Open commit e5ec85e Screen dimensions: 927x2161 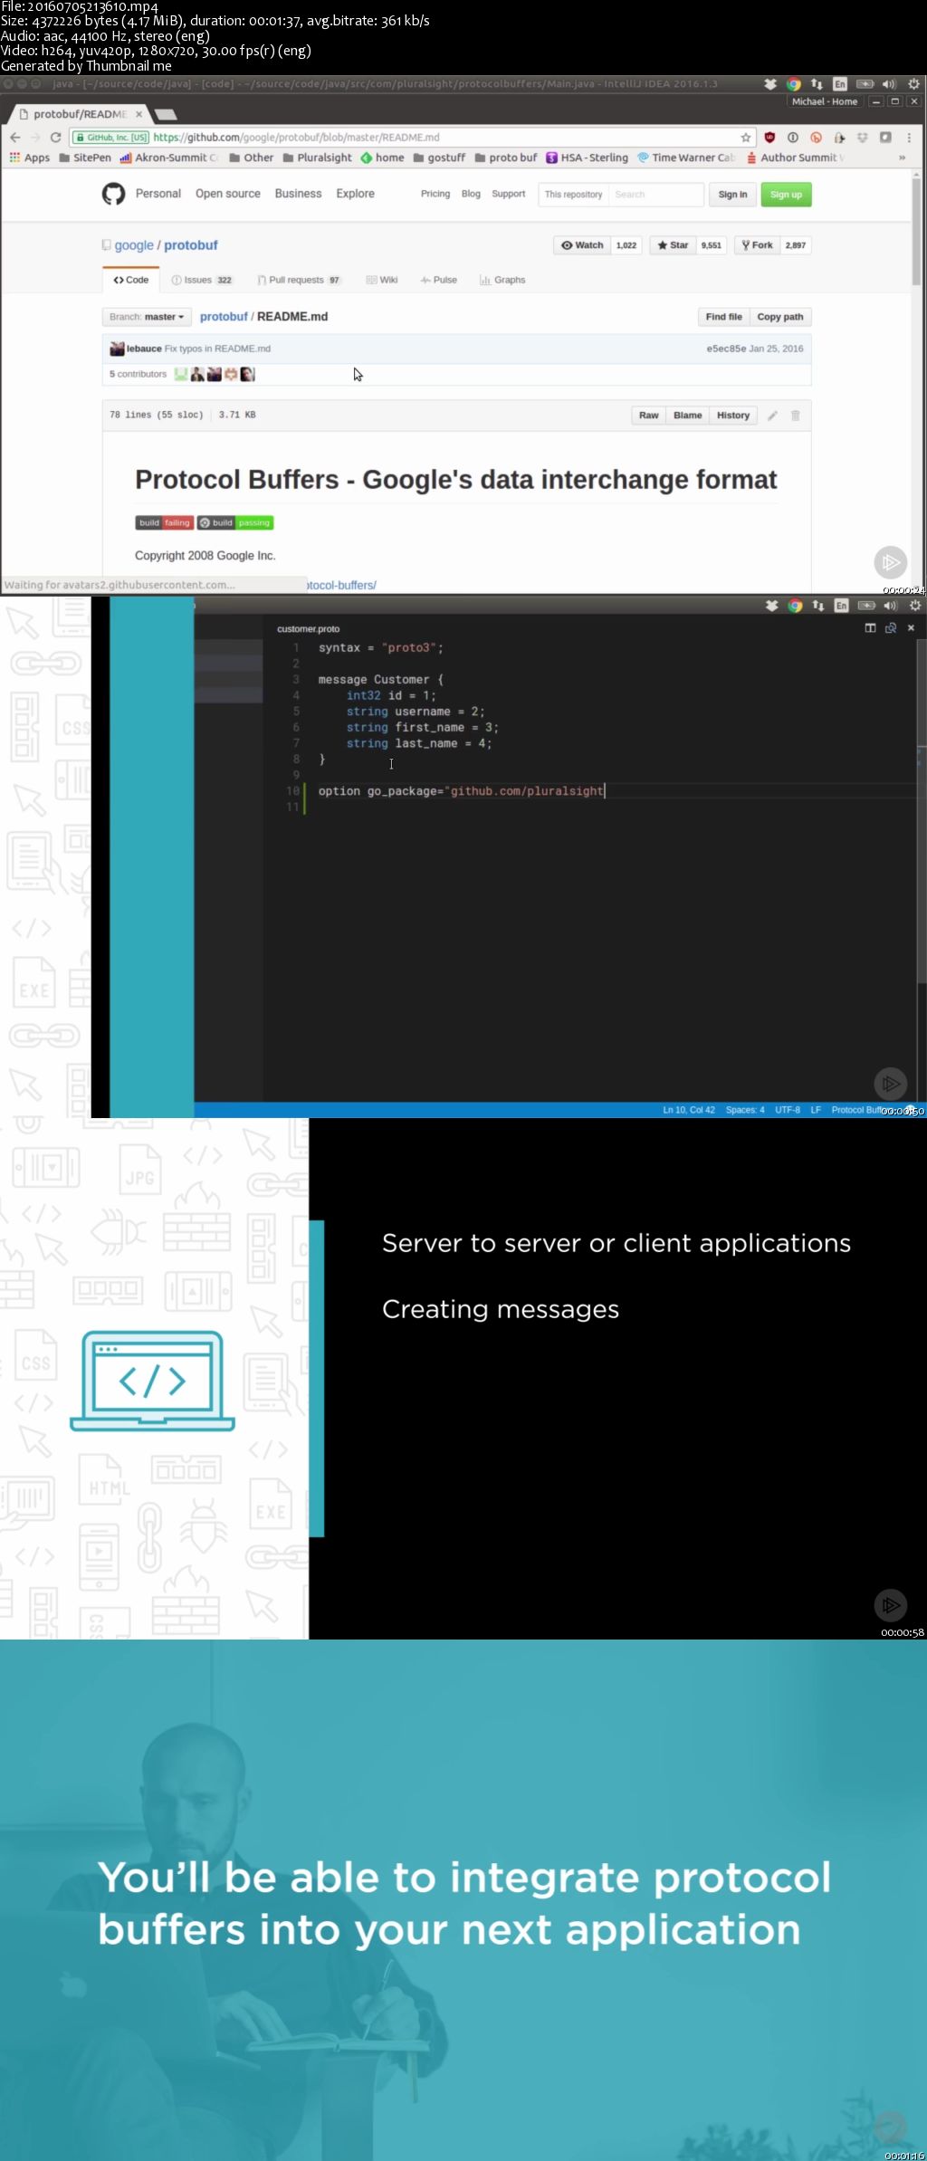click(726, 349)
